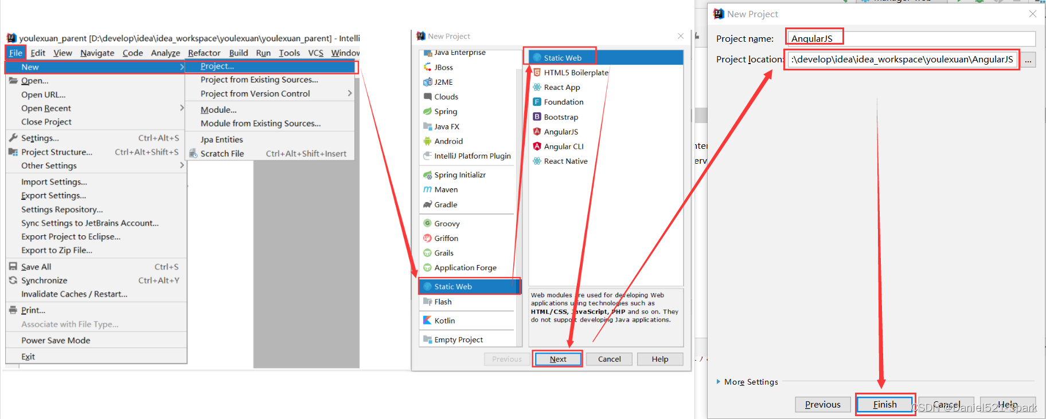Open the File menu
This screenshot has width=1046, height=419.
pyautogui.click(x=15, y=53)
